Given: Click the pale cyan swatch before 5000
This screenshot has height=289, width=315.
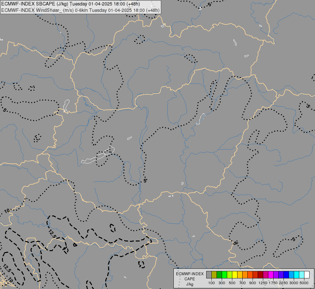Looking at the screenshot, I should 302,275.
